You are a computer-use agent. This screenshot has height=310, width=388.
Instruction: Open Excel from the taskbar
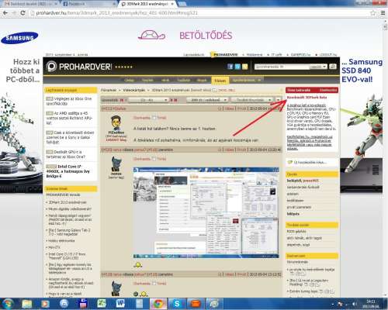point(102,304)
